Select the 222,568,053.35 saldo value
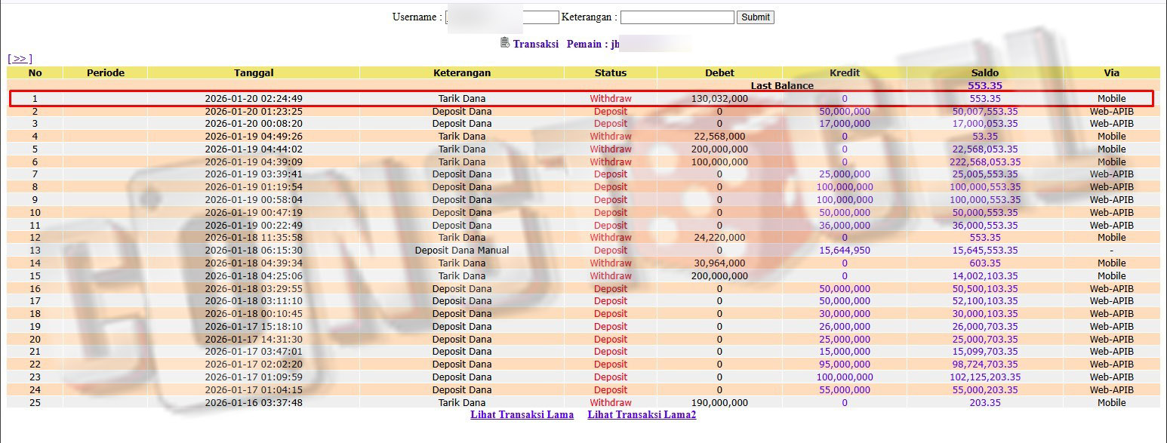Screen dimensions: 1167x443 [985, 162]
